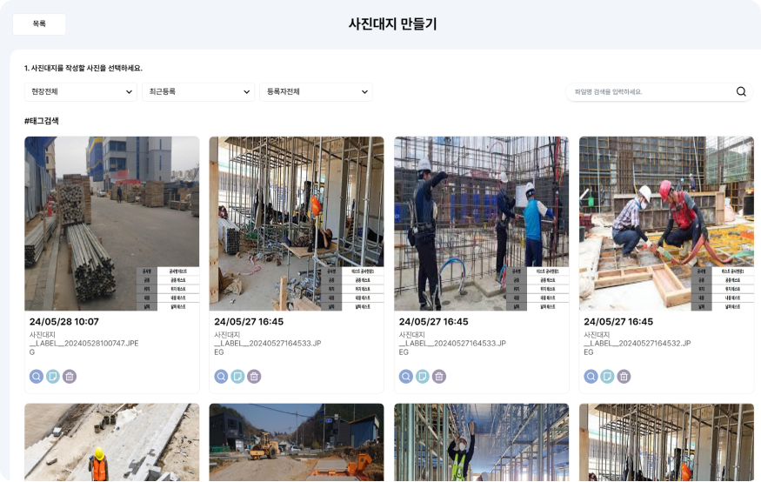Screen dimensions: 761x482
Task: Click magnifier icon under the LABEL_20240527164532 photo
Action: (591, 376)
